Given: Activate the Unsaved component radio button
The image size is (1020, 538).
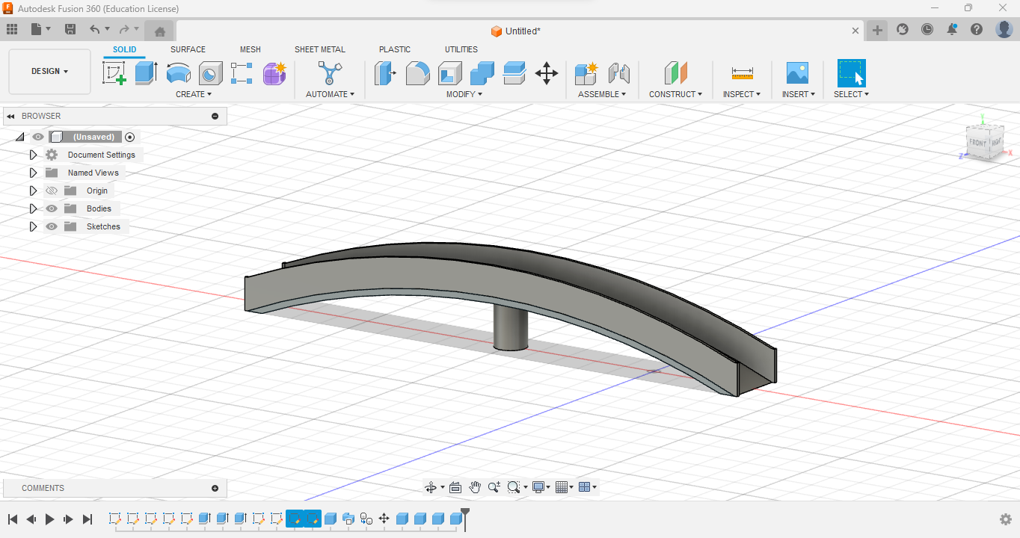Looking at the screenshot, I should (130, 137).
